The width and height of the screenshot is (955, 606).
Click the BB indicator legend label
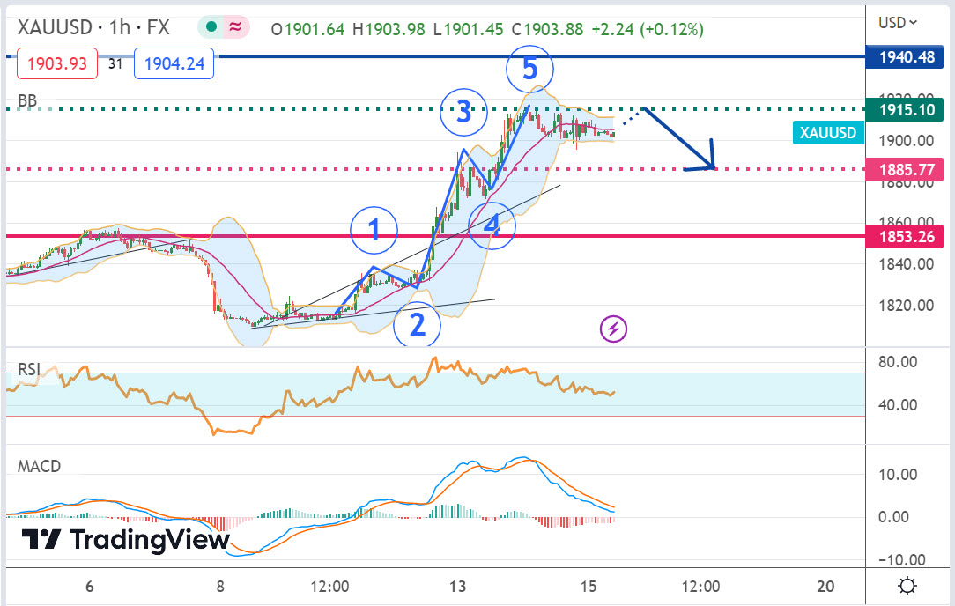pos(27,102)
